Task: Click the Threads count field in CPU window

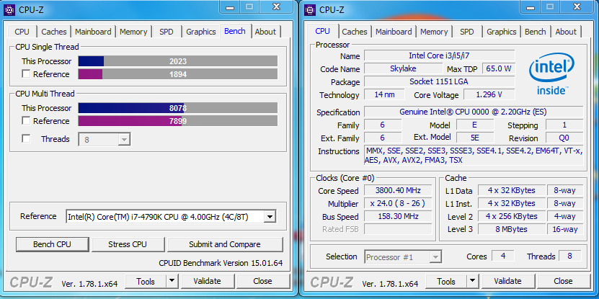Action: coord(569,256)
